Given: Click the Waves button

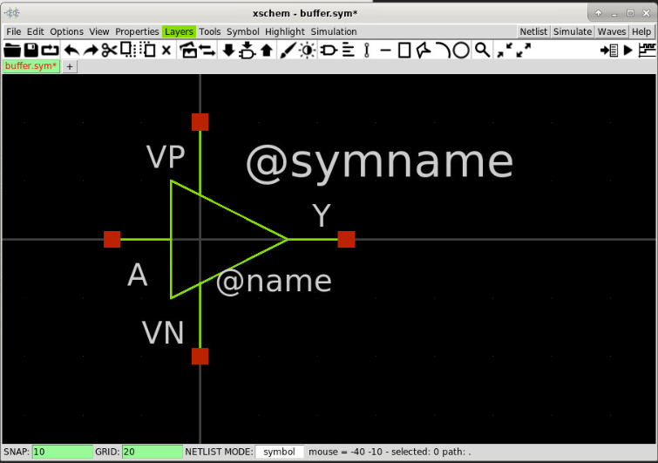Looking at the screenshot, I should tap(612, 31).
